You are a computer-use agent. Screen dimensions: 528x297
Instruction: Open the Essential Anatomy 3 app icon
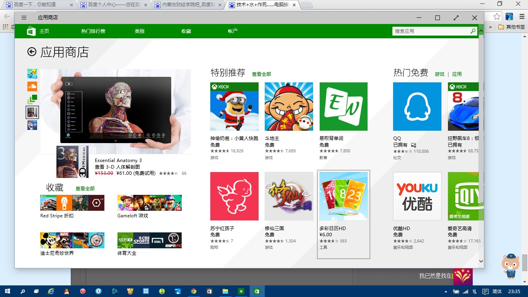coord(72,162)
